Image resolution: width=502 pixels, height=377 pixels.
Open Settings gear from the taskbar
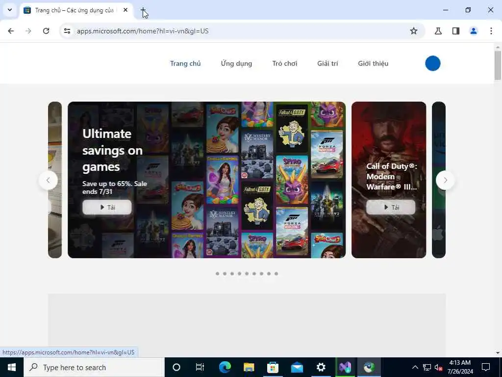coord(321,367)
